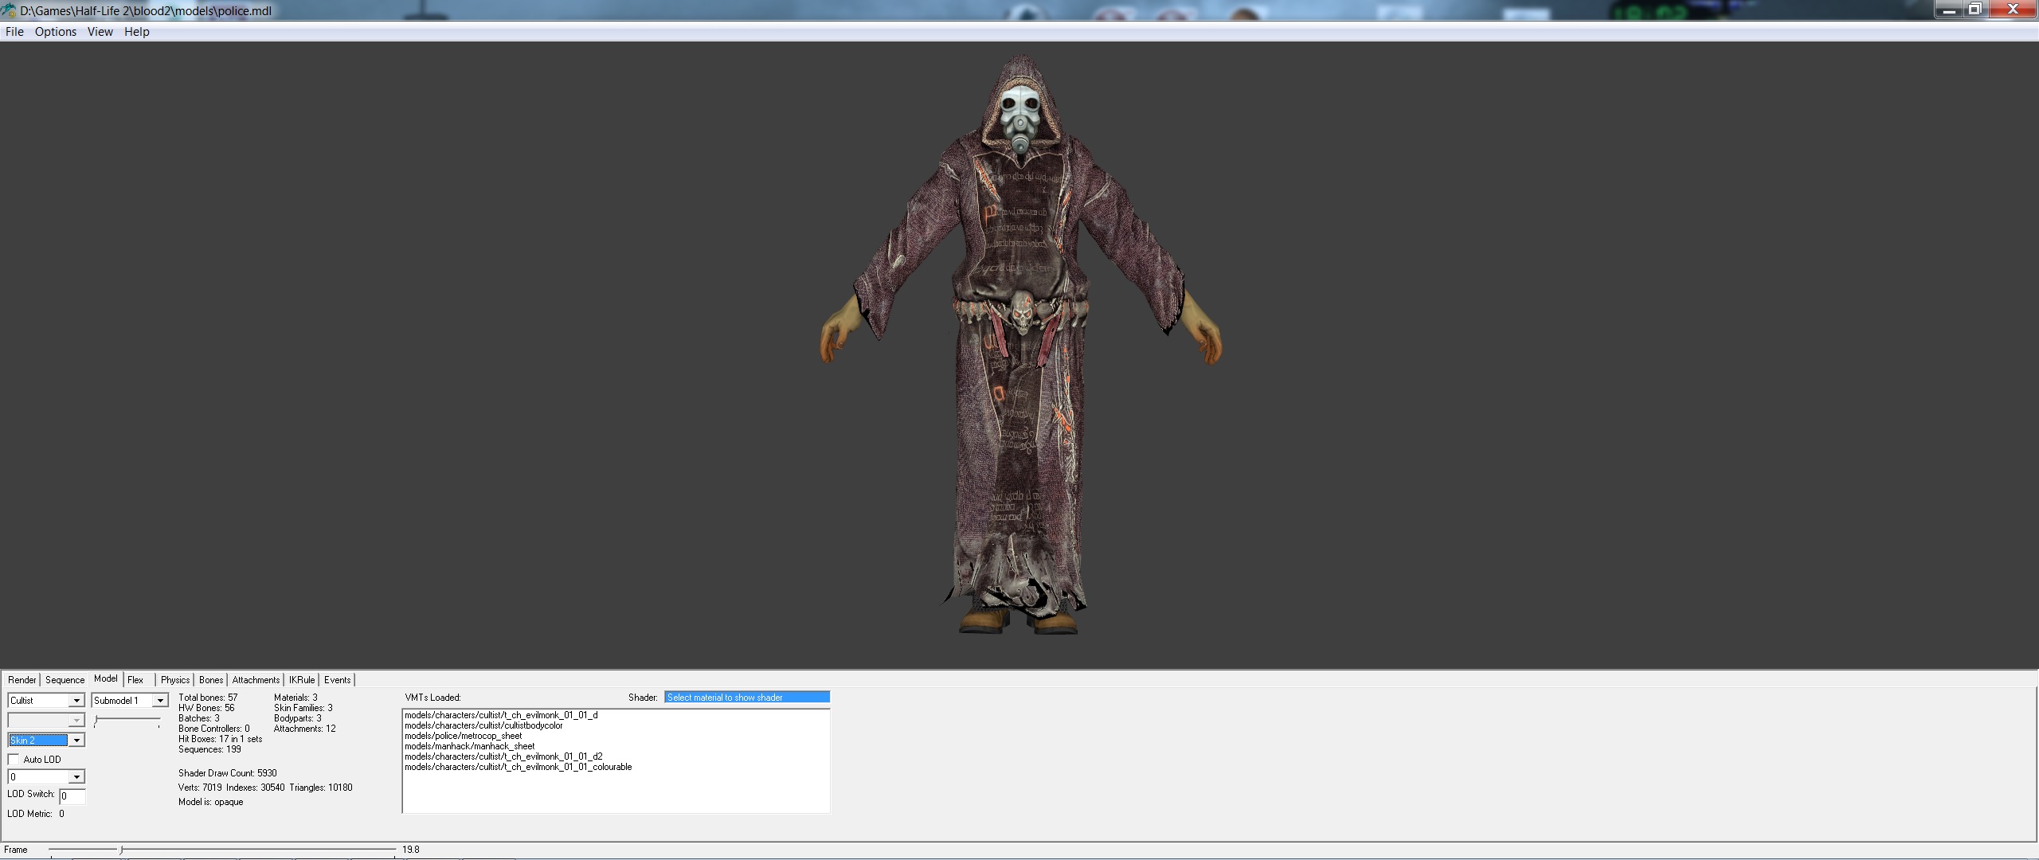Switch to the Render tab
This screenshot has width=2039, height=860.
pyautogui.click(x=22, y=680)
